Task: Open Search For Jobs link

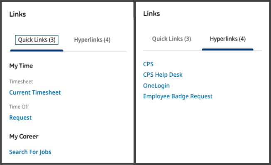Action: click(30, 152)
